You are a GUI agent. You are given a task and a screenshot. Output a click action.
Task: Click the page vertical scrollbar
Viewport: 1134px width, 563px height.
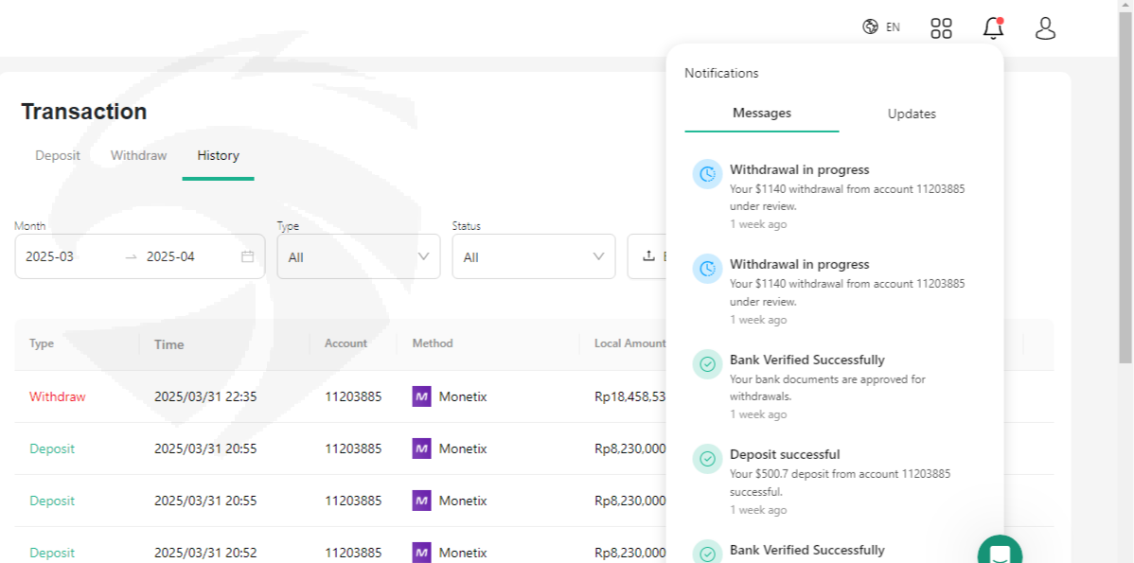1125,189
